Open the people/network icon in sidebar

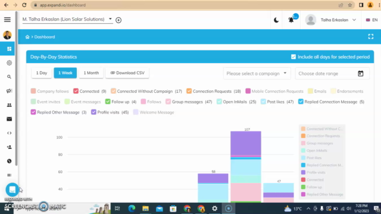click(x=10, y=105)
